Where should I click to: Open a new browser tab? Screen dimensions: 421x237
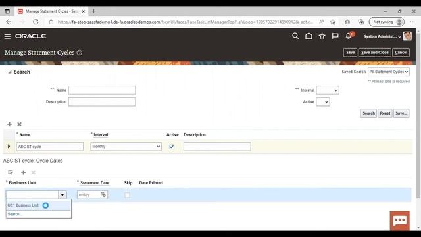pos(93,11)
